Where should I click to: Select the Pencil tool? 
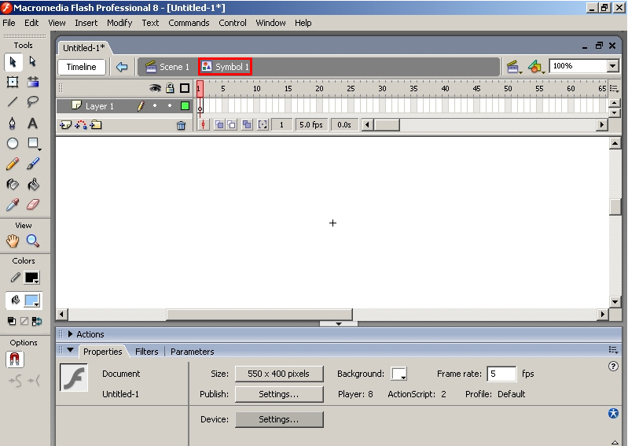tap(13, 164)
